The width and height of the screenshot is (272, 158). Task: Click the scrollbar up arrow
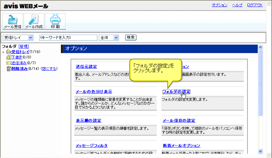point(260,47)
